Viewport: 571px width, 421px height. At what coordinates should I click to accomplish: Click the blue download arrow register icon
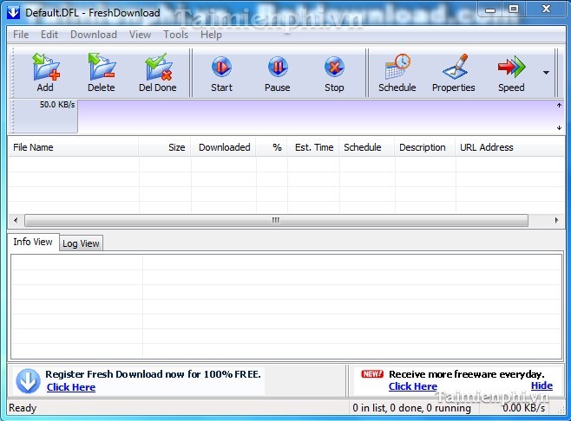(28, 381)
